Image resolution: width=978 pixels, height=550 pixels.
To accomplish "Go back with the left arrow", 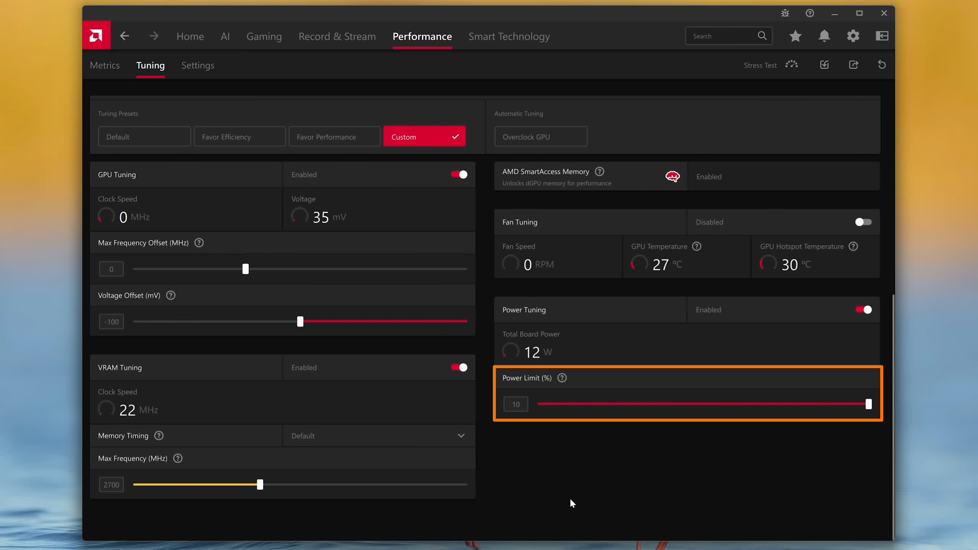I will click(125, 36).
